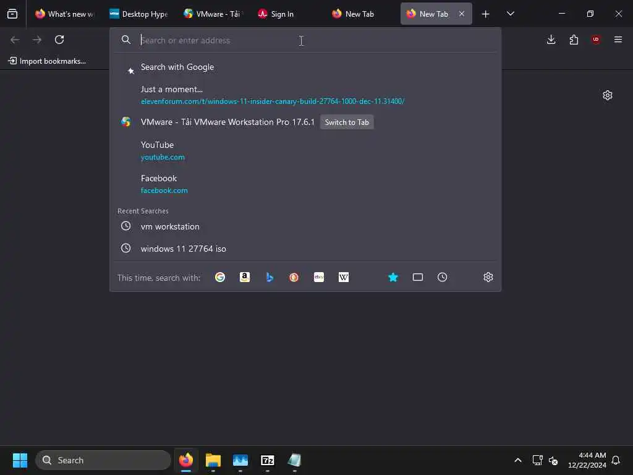Personalize New Tab with the gear icon
This screenshot has height=475, width=633.
(608, 95)
